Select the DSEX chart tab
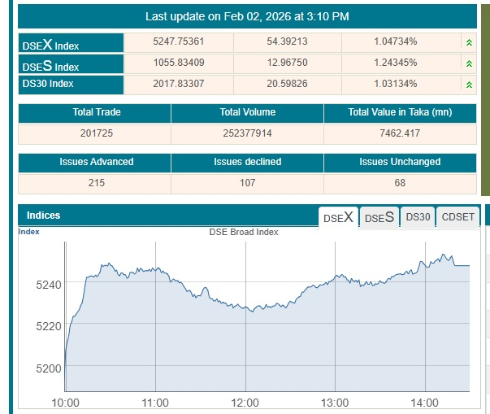 tap(338, 217)
